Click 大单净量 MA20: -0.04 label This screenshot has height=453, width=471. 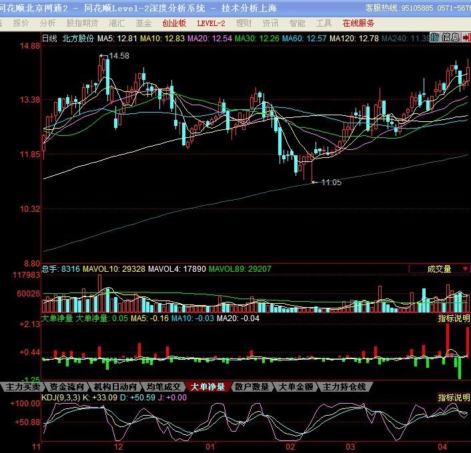pos(238,318)
